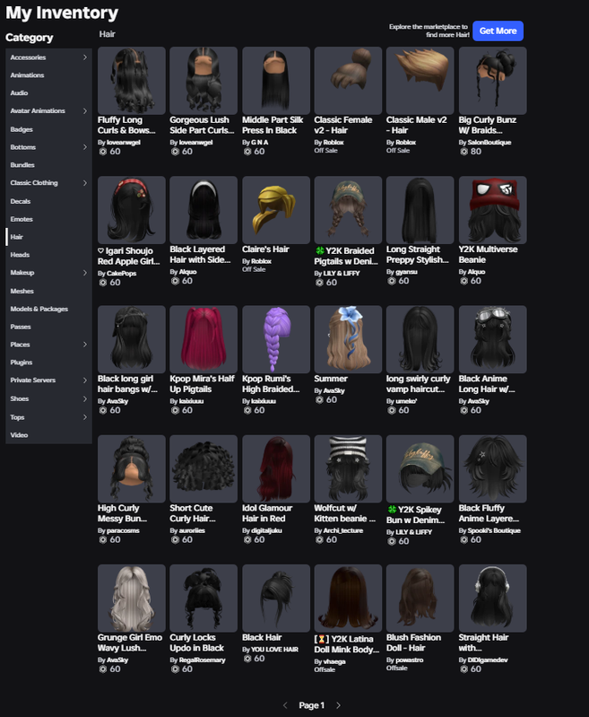The height and width of the screenshot is (717, 589).
Task: Open the Big Curly Bunz W/ Braids thumbnail
Action: pyautogui.click(x=492, y=81)
